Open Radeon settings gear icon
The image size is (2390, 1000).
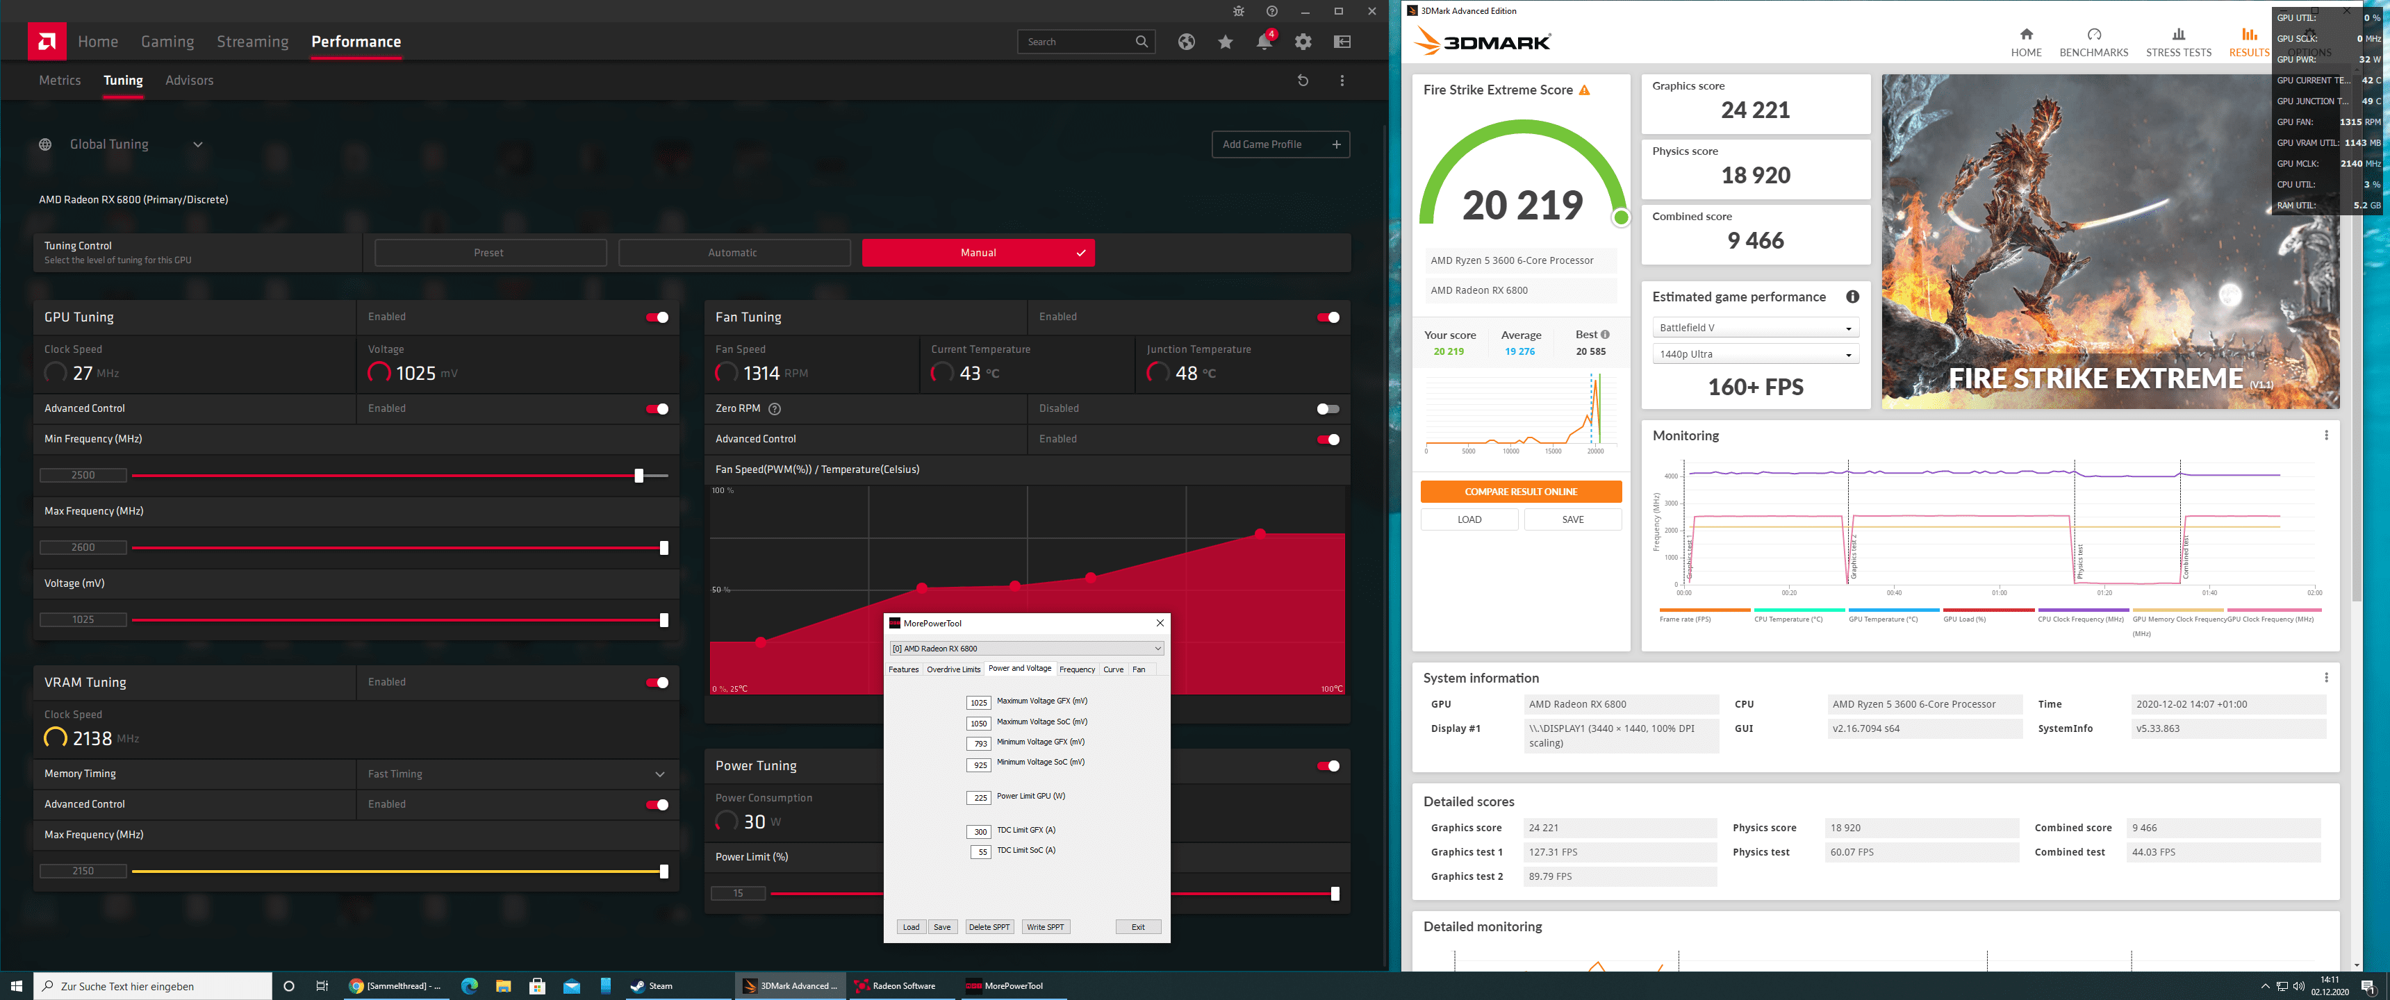[x=1303, y=42]
